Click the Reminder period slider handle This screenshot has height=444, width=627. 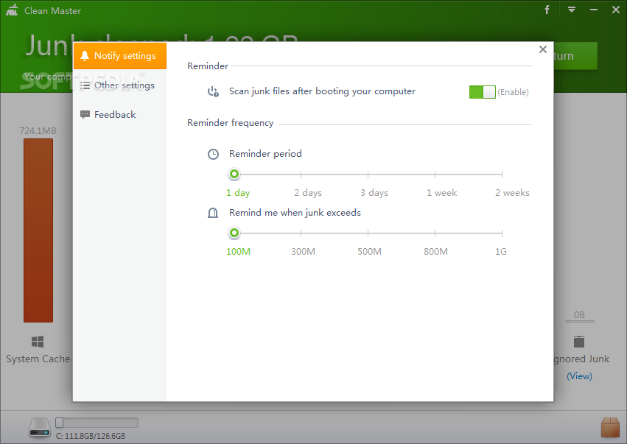[234, 174]
